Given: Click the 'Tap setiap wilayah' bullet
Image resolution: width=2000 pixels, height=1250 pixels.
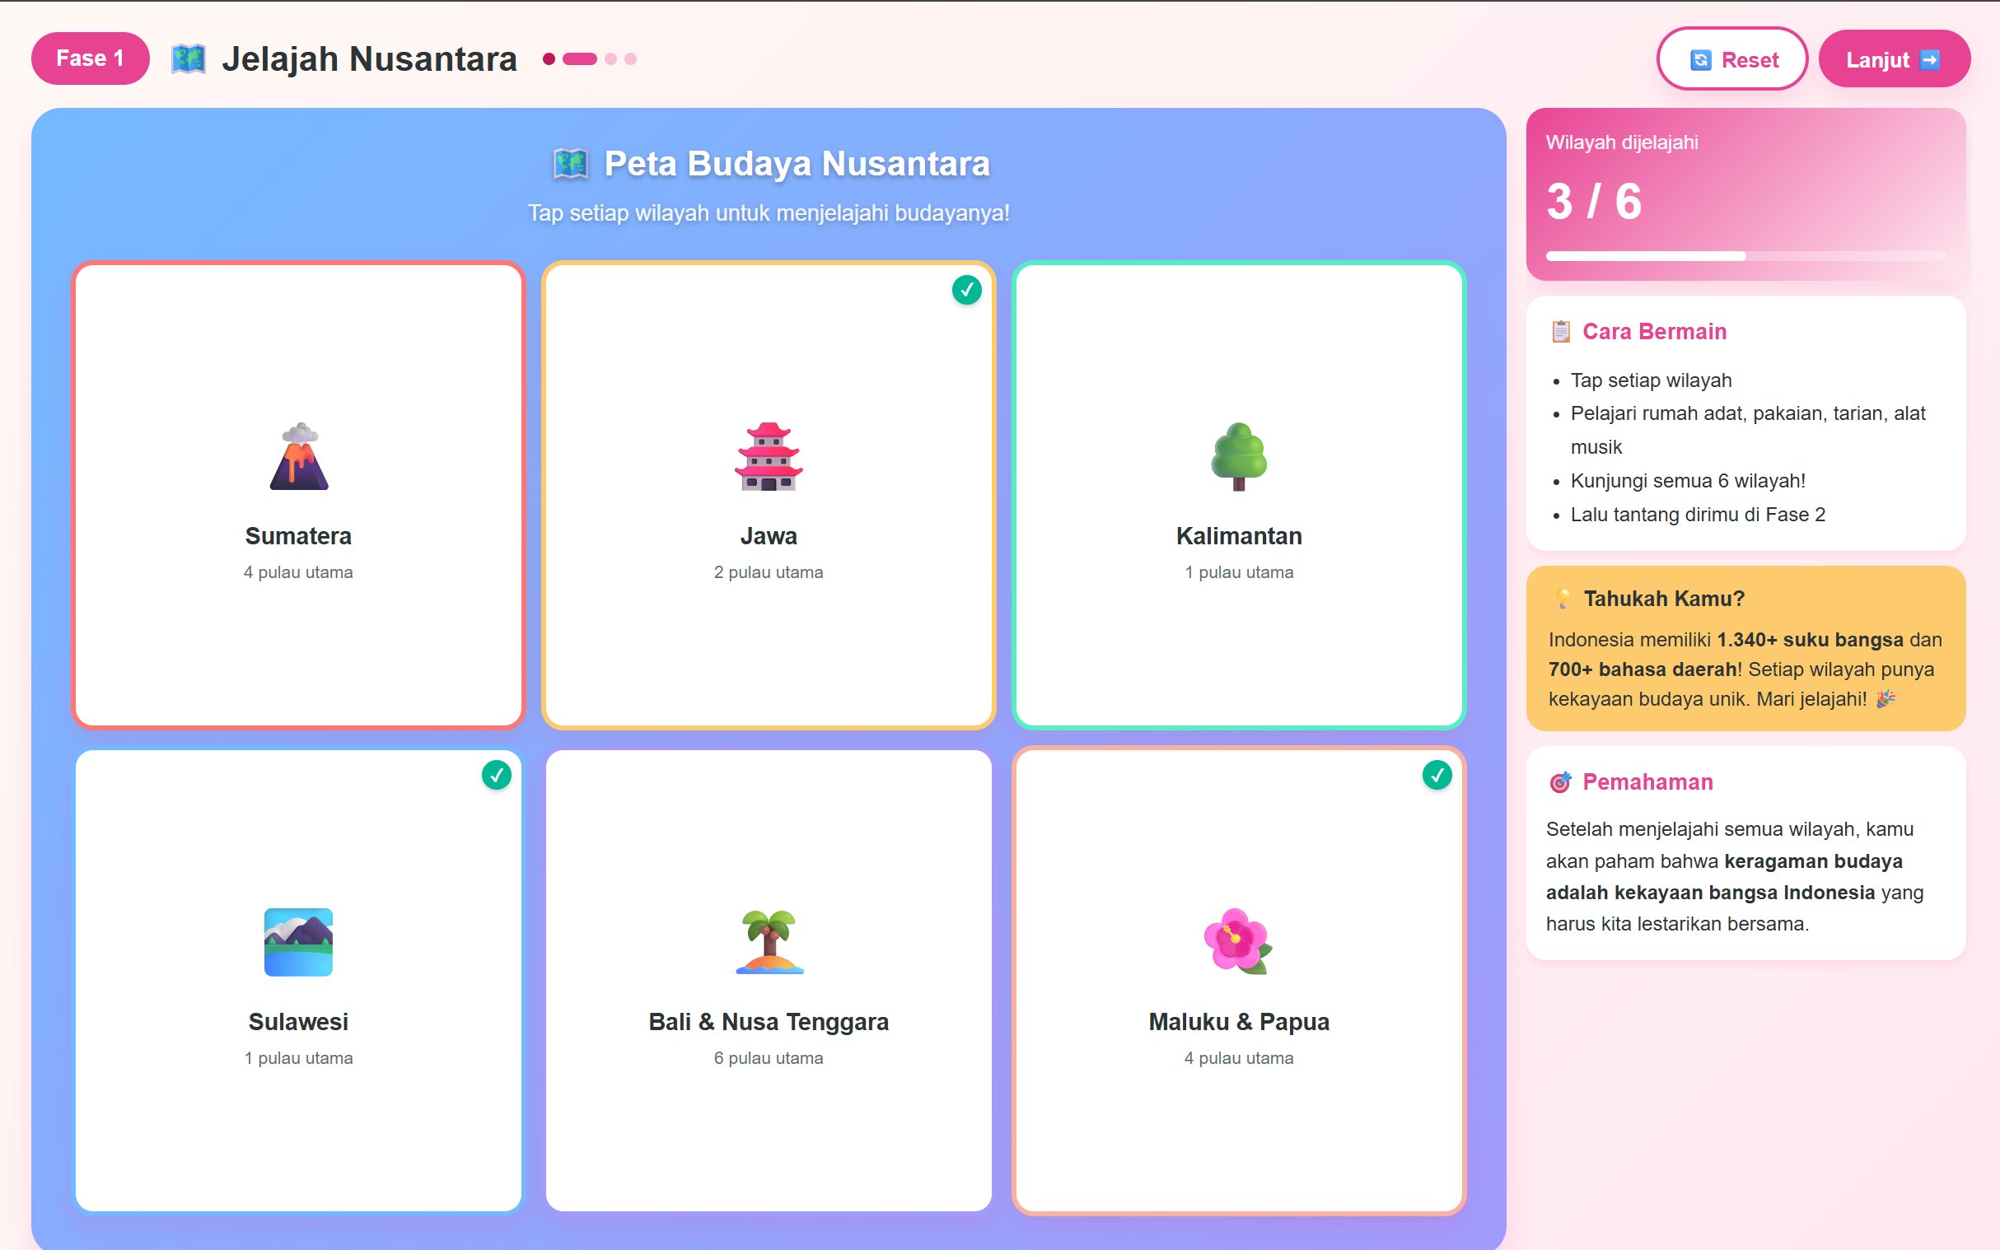Looking at the screenshot, I should tap(1650, 380).
